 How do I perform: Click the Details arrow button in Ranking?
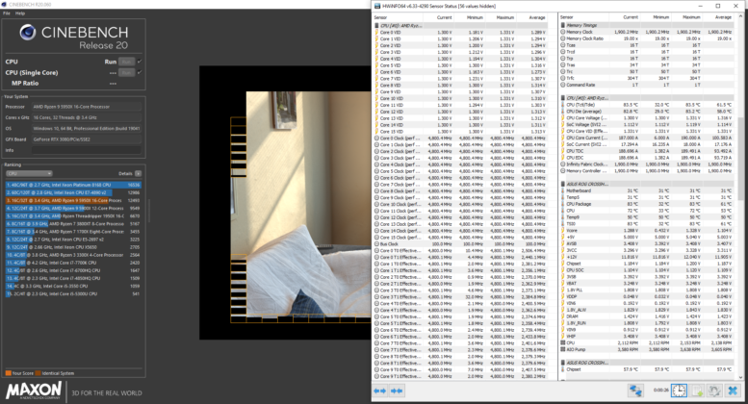[138, 173]
